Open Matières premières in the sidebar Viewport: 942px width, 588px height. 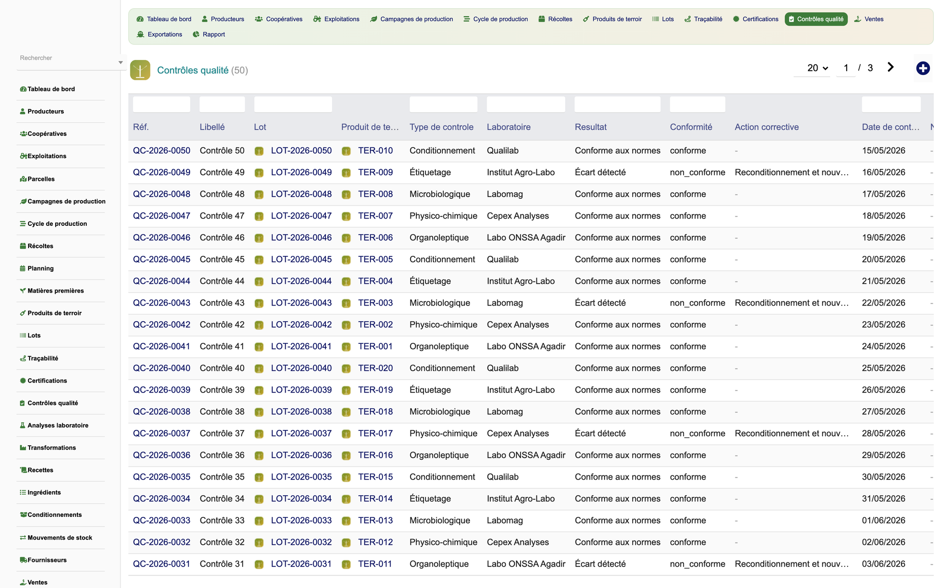52,291
